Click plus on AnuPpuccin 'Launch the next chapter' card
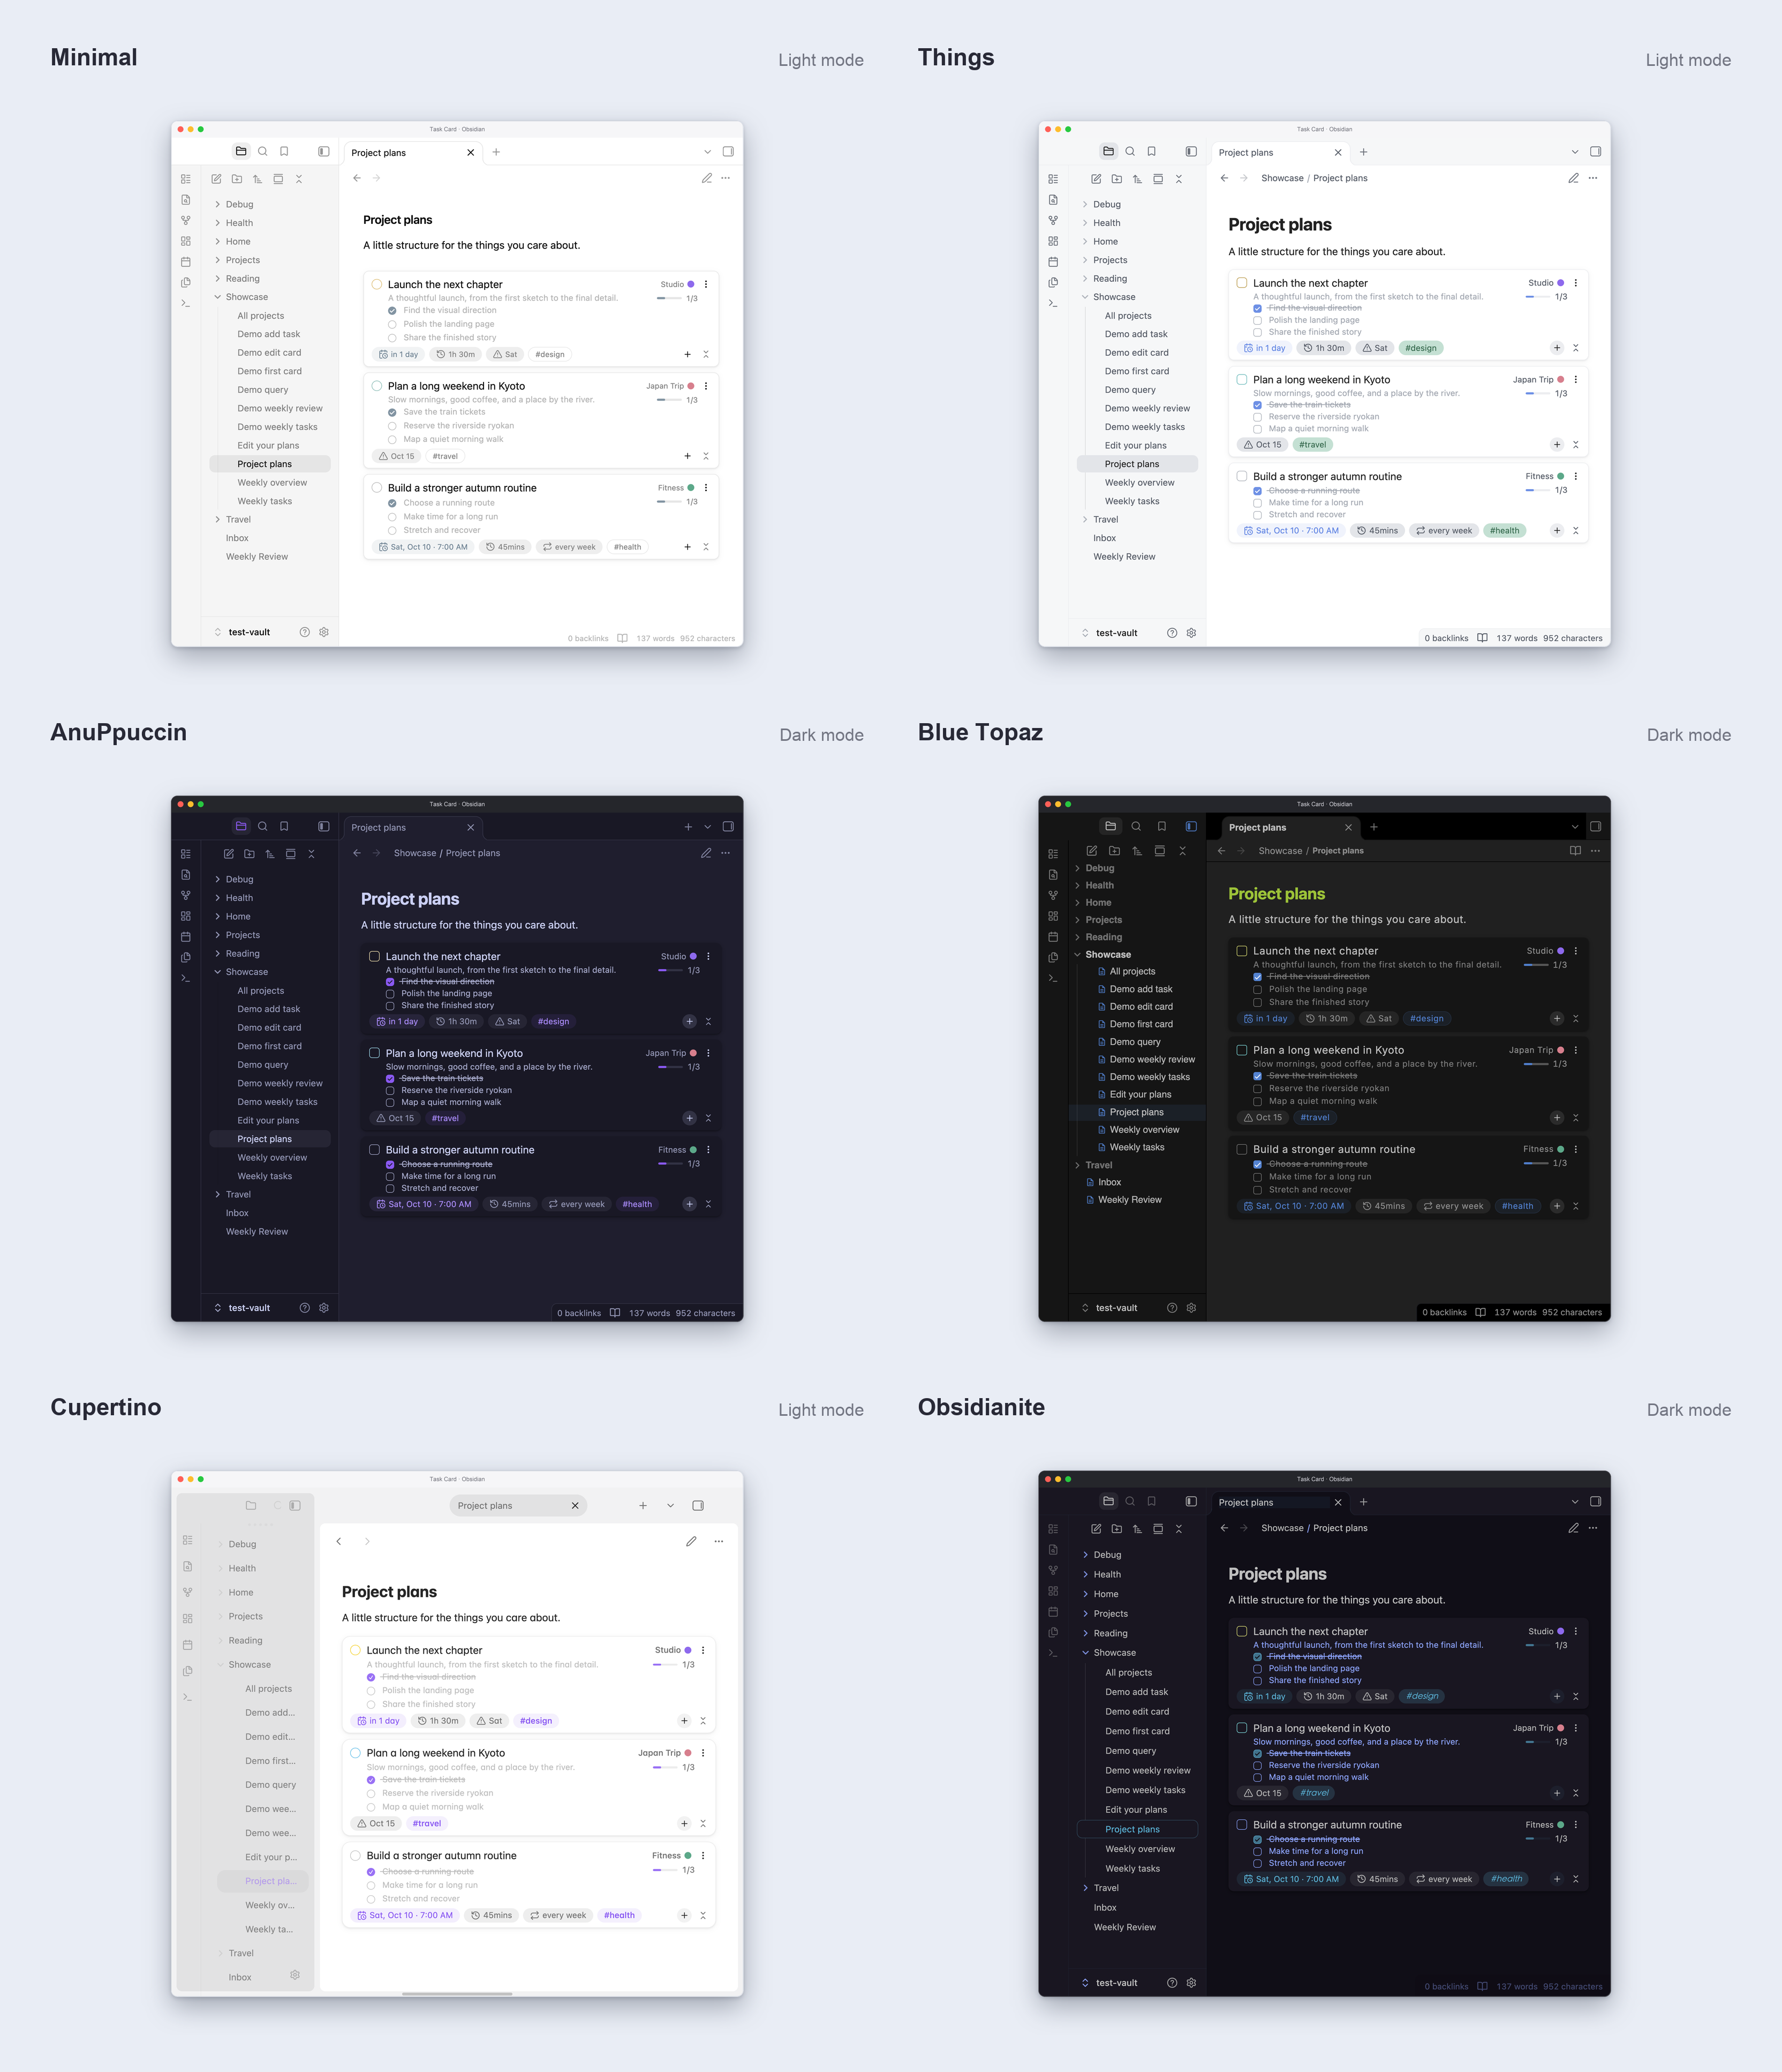1782x2072 pixels. pyautogui.click(x=690, y=1021)
